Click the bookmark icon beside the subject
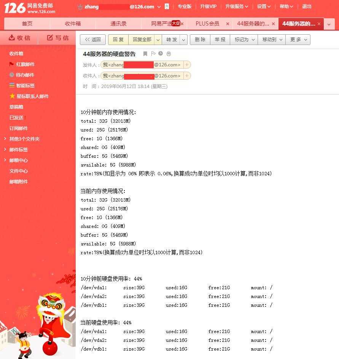The width and height of the screenshot is (339, 359). point(145,54)
